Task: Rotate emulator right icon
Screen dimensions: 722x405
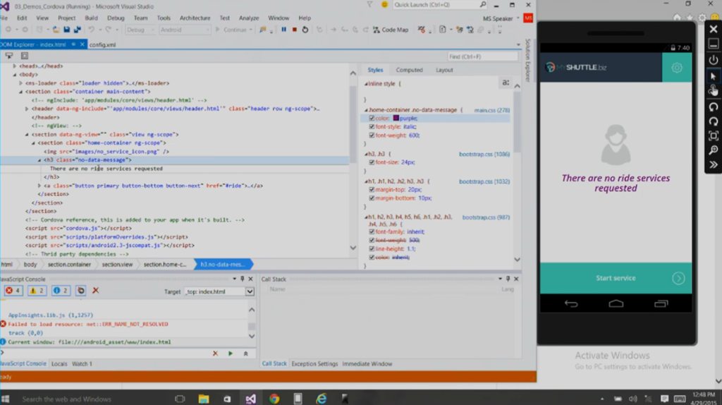Action: 714,121
